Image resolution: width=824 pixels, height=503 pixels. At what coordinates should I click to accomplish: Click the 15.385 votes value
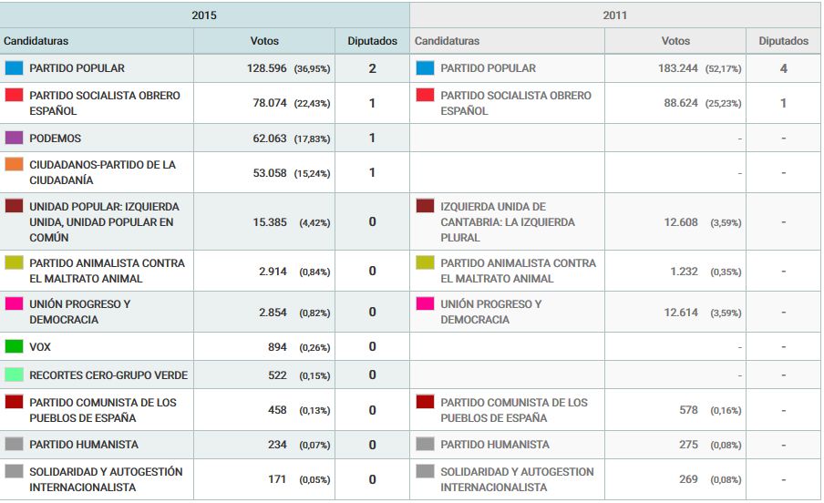pyautogui.click(x=270, y=222)
